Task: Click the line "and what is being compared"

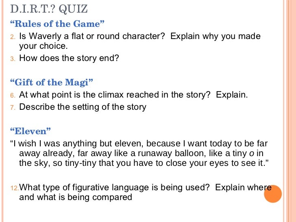Action: click(x=76, y=198)
